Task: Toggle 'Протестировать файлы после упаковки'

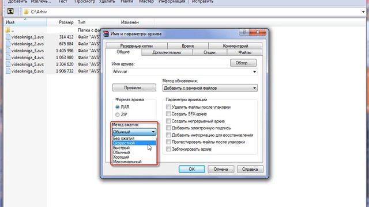Action: point(168,142)
